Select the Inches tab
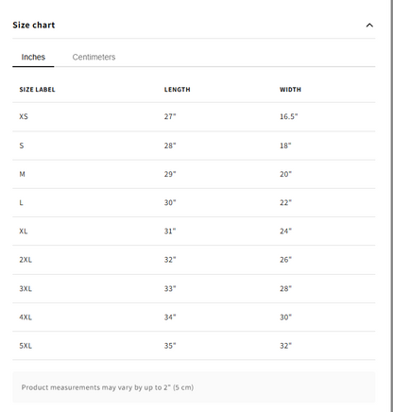This screenshot has width=393, height=412. pos(33,57)
